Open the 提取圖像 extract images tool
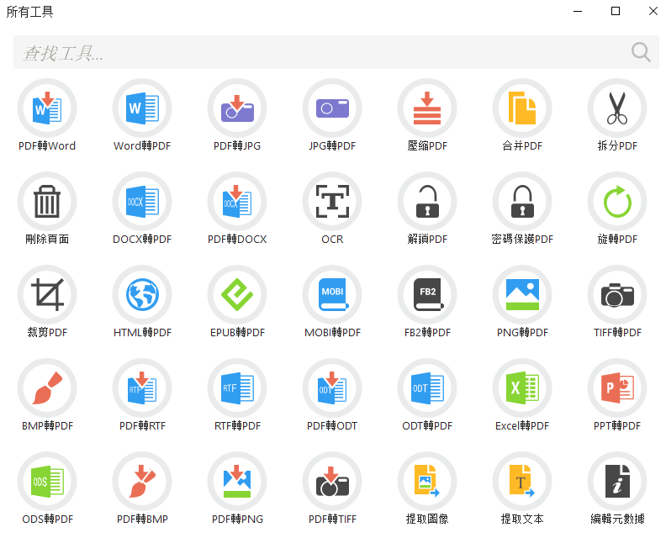The width and height of the screenshot is (666, 538). [427, 481]
